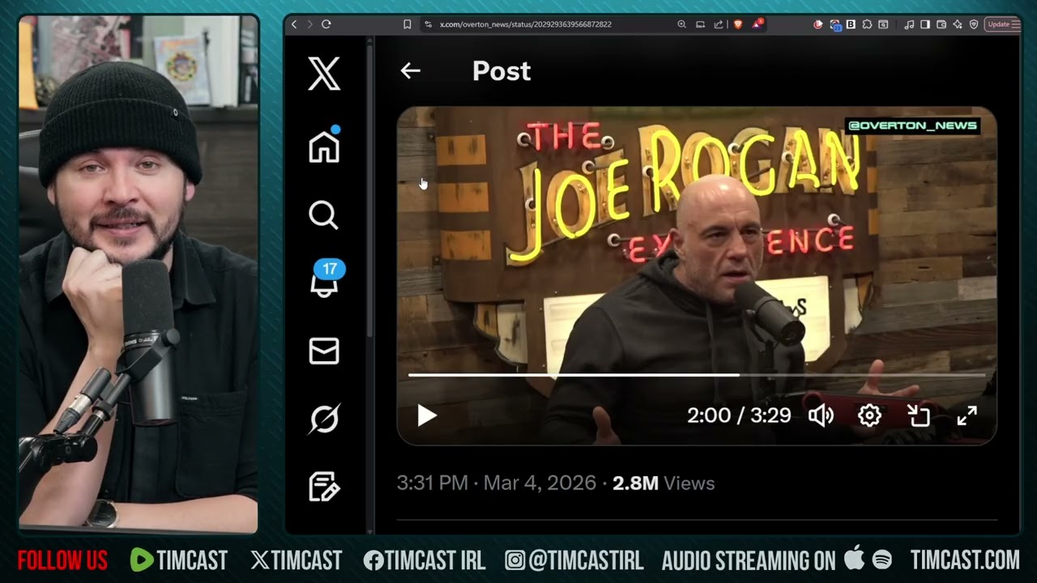
Task: Go back using the Post back arrow
Action: [x=411, y=71]
